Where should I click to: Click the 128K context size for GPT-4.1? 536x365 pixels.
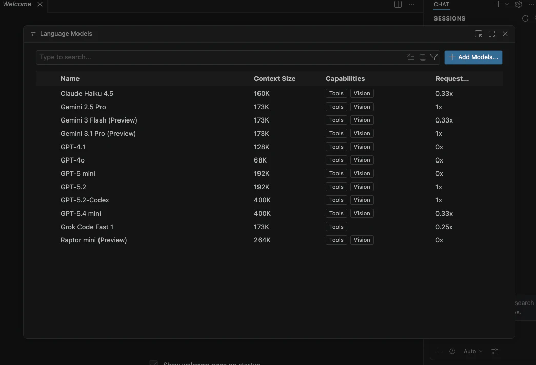tap(262, 147)
